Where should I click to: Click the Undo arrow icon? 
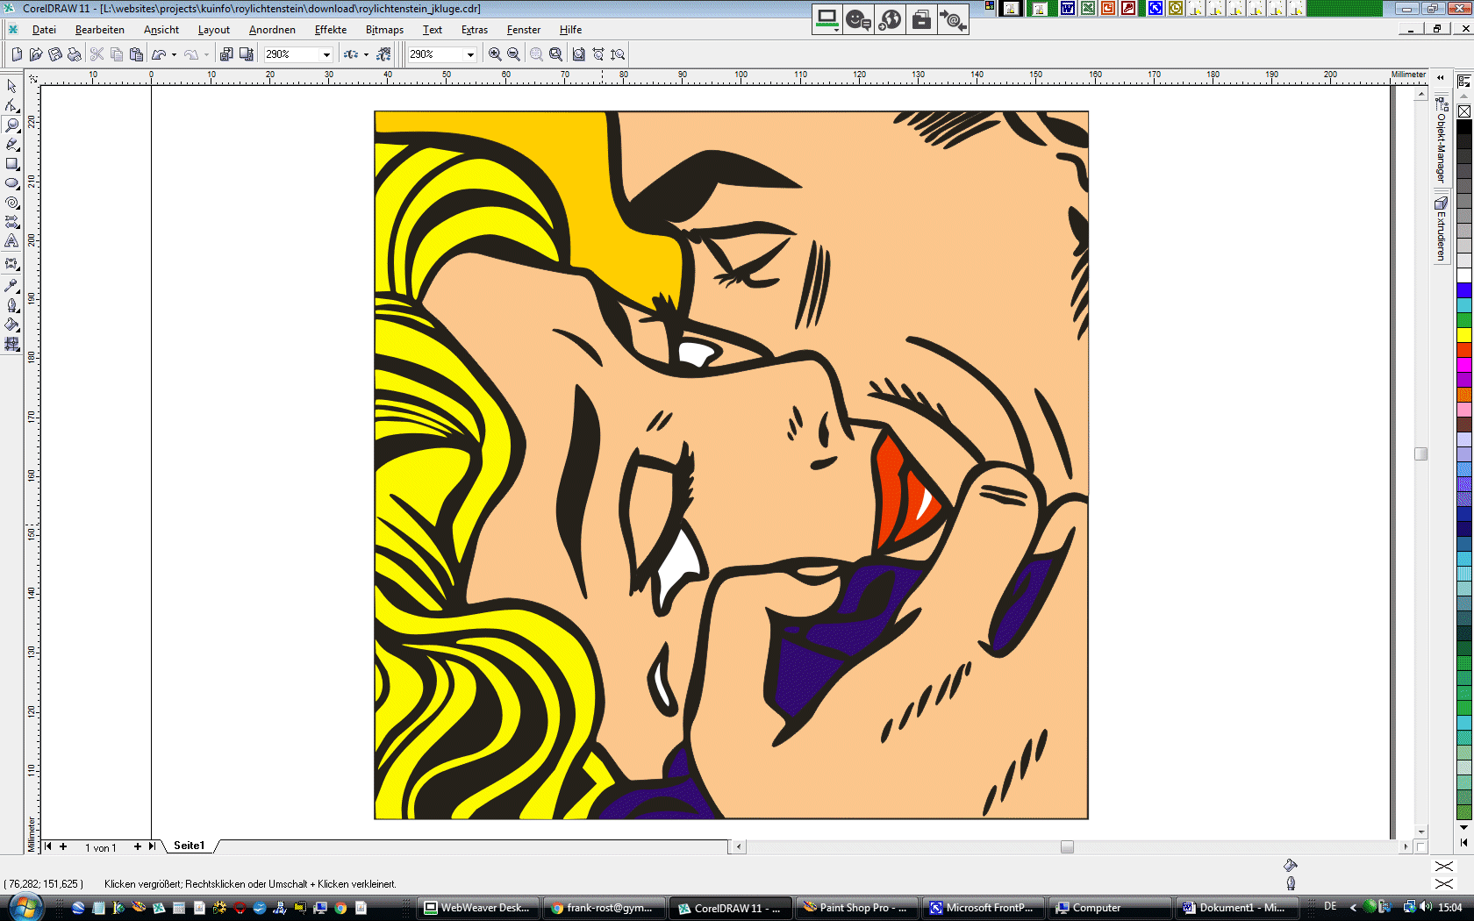pyautogui.click(x=159, y=54)
